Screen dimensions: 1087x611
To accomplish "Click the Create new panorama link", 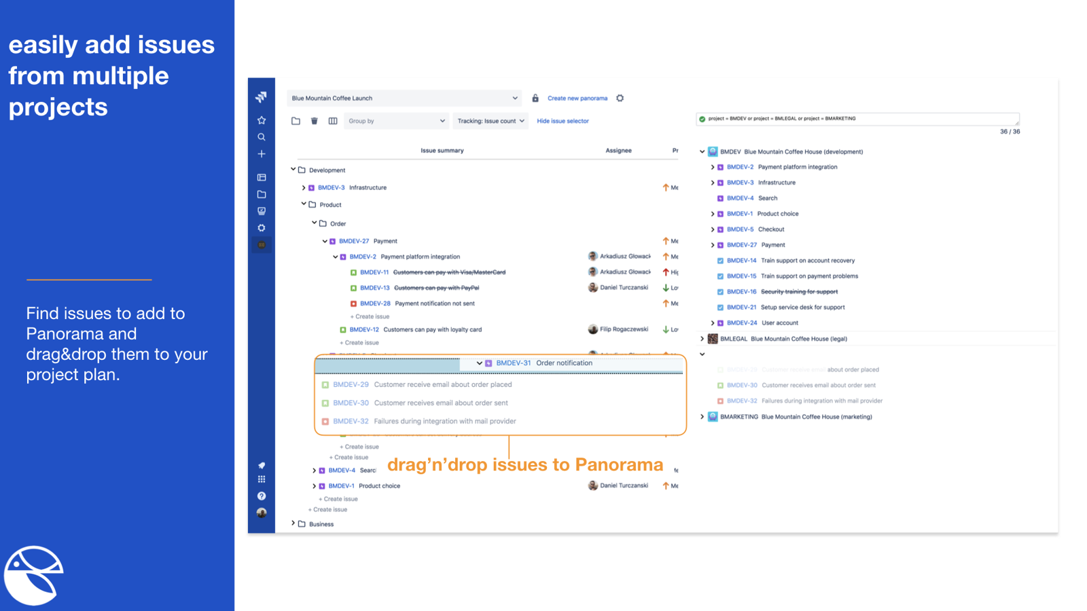I will tap(577, 98).
